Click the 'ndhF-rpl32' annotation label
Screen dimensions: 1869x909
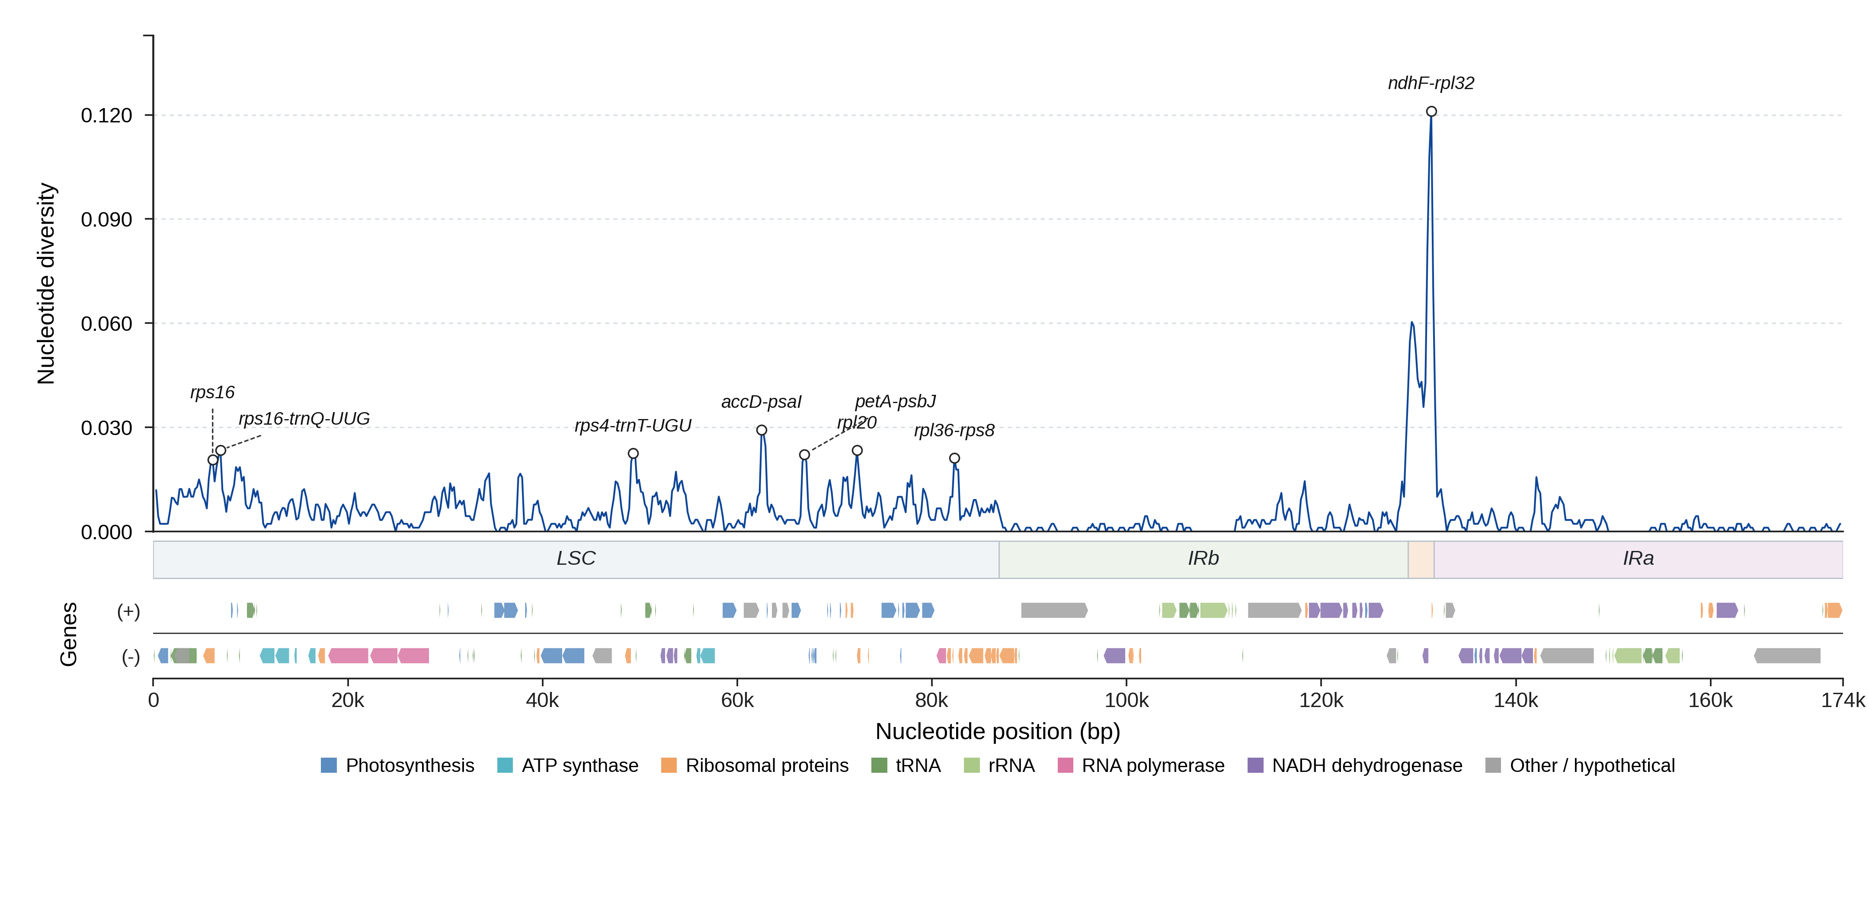[1431, 83]
